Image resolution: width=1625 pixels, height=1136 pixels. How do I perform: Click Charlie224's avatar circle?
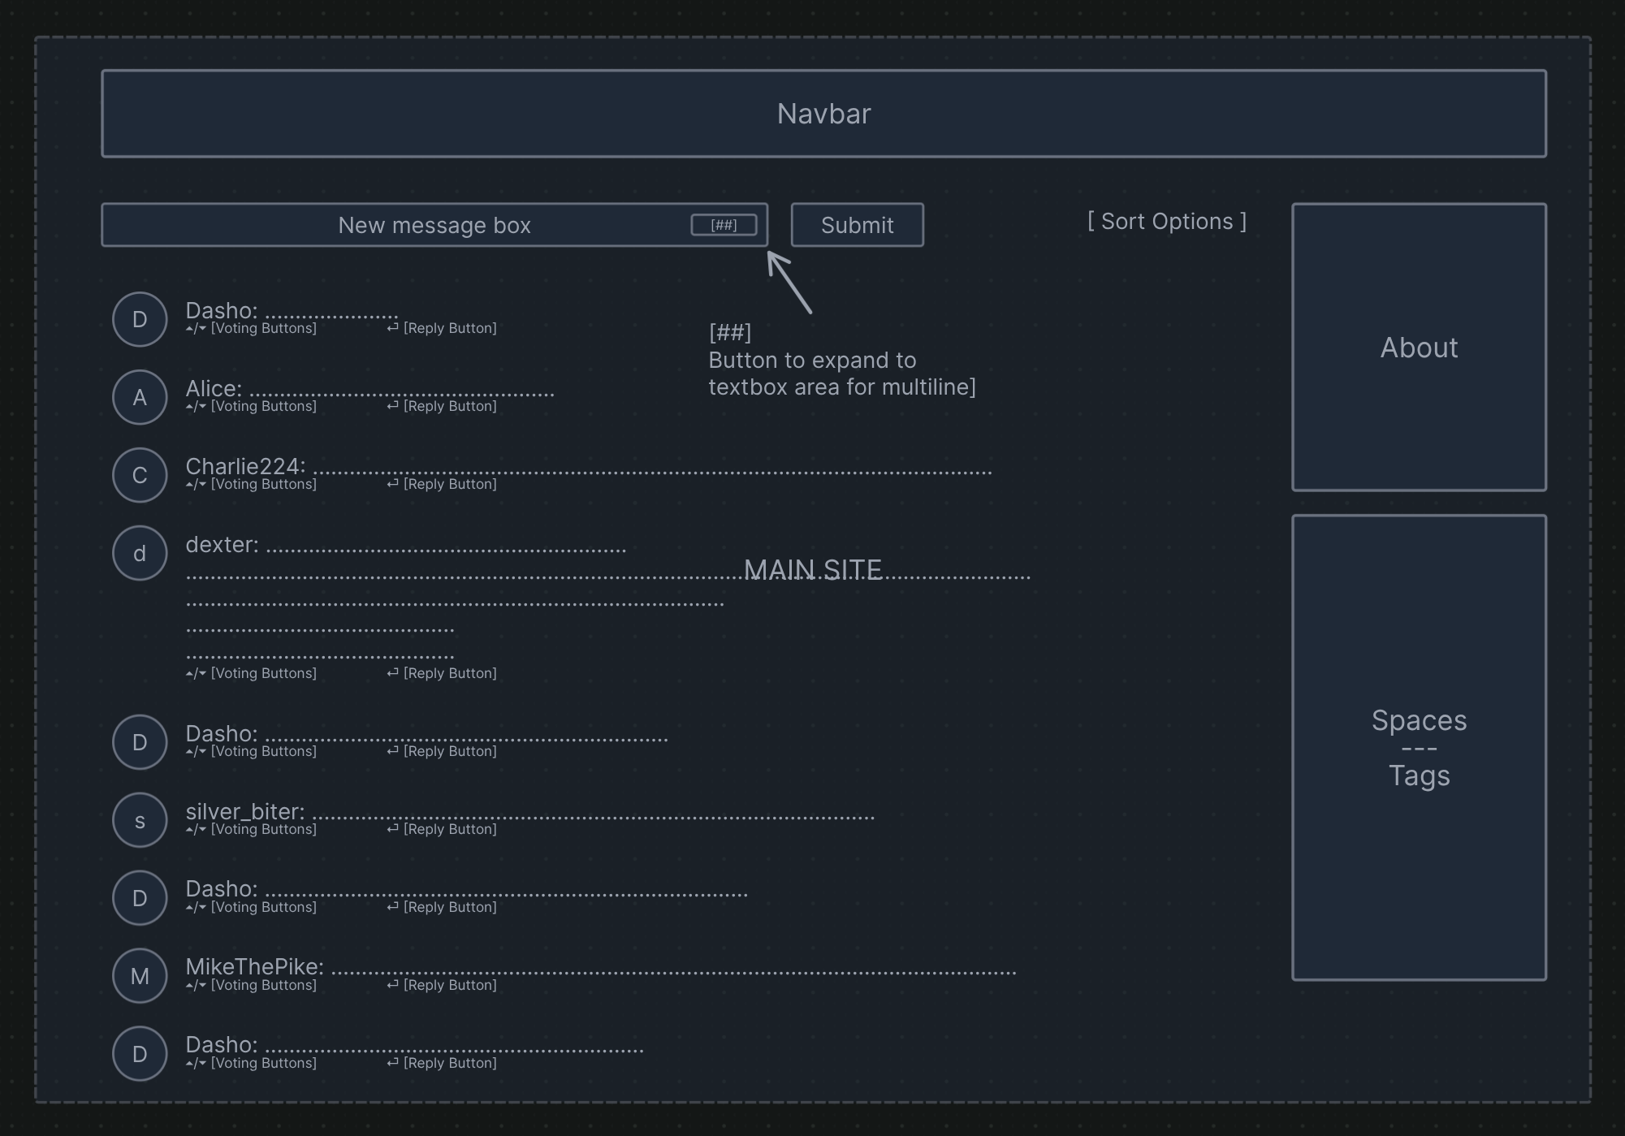click(140, 475)
